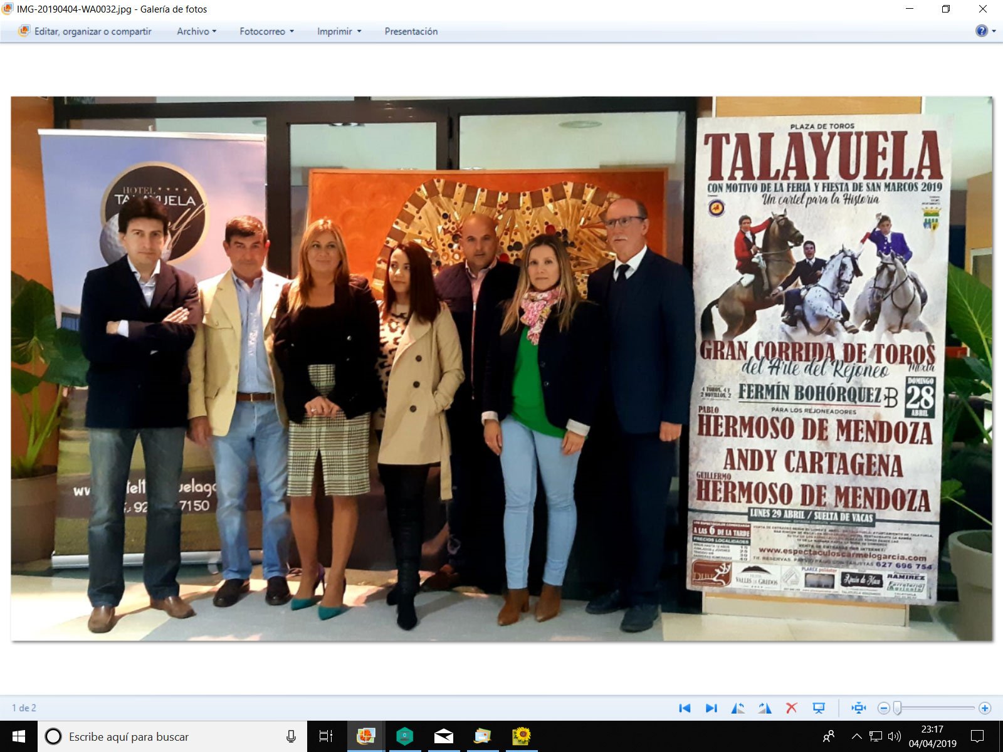Expand the Fotocorreo dropdown

click(266, 31)
